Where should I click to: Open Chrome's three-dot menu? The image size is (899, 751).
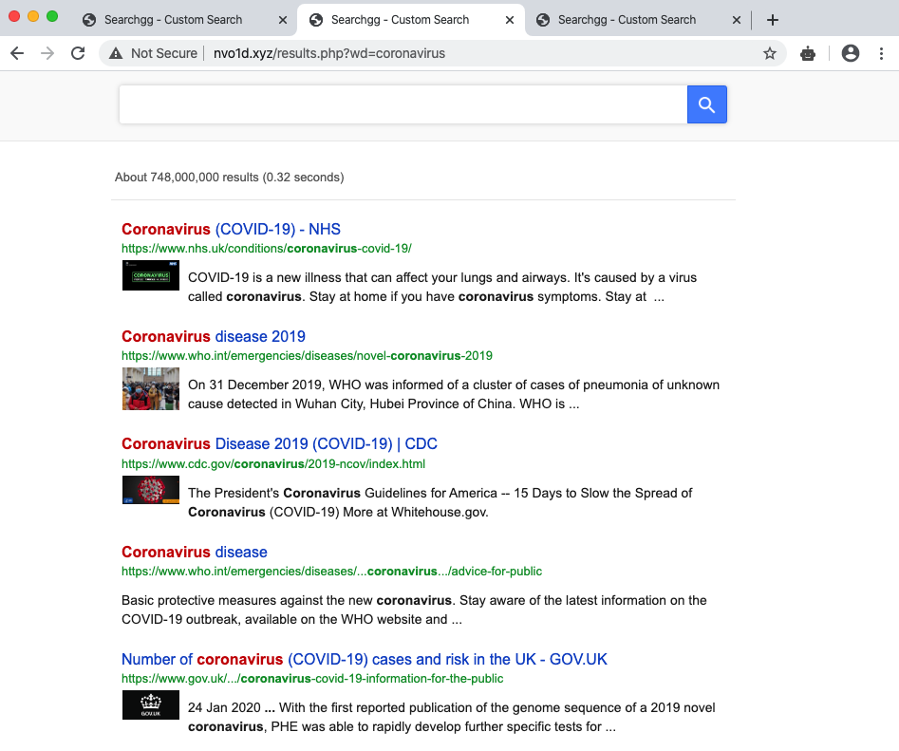[x=882, y=53]
